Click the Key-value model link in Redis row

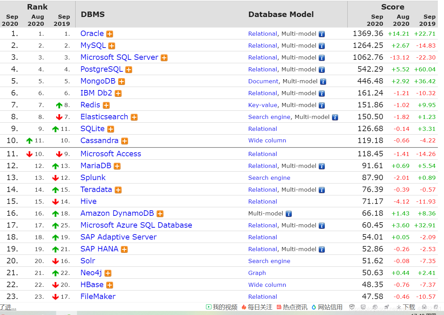pos(263,105)
